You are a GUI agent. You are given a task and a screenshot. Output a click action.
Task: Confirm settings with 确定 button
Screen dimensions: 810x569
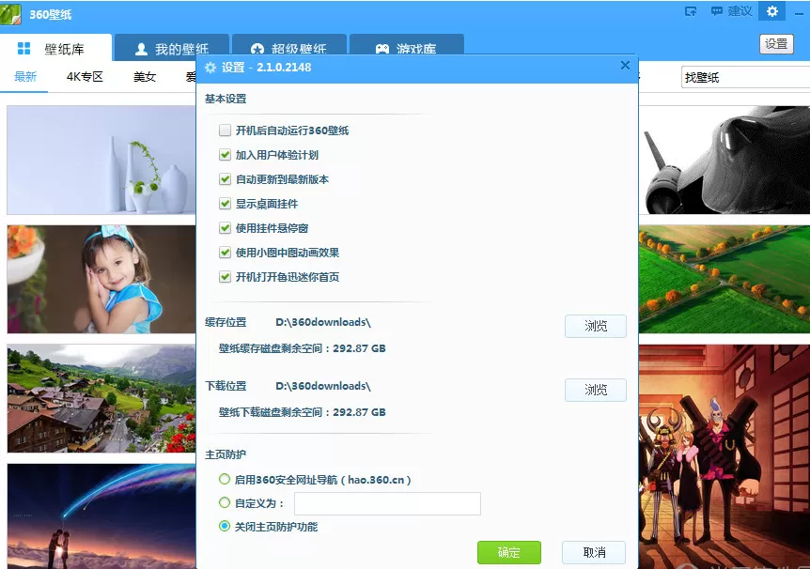[x=508, y=552]
